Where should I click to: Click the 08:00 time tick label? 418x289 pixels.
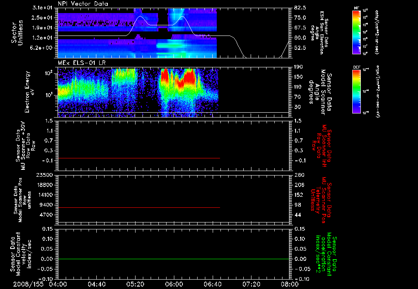tap(289, 284)
